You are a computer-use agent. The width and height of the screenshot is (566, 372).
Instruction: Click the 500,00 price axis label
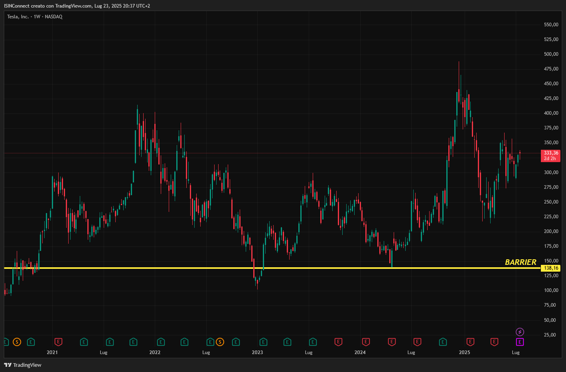551,54
